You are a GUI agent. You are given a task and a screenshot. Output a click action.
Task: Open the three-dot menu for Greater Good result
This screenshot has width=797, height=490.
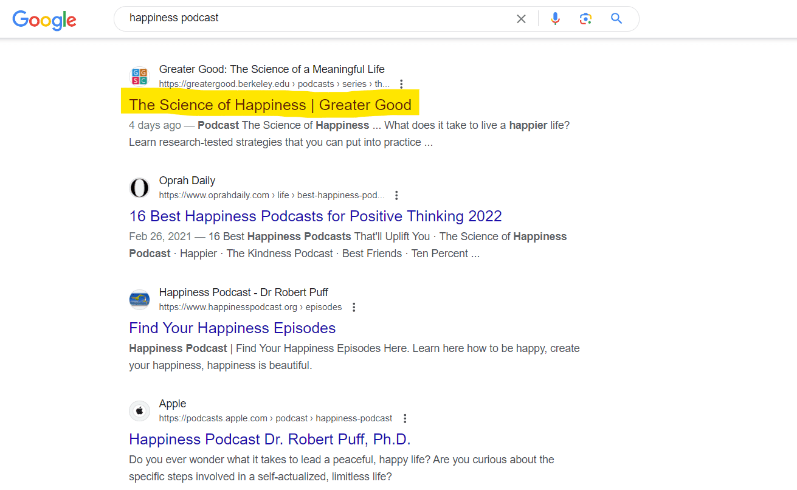pyautogui.click(x=401, y=84)
